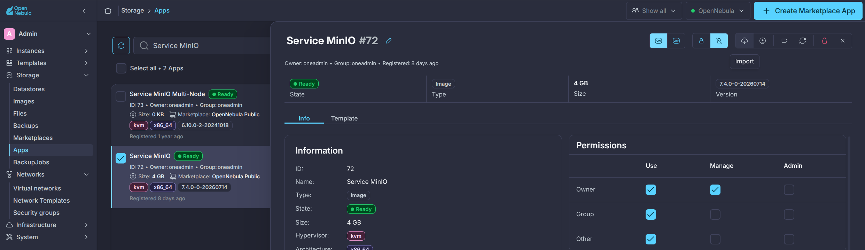Toggle the Select all checkbox
Viewport: 865px width, 250px height.
121,68
